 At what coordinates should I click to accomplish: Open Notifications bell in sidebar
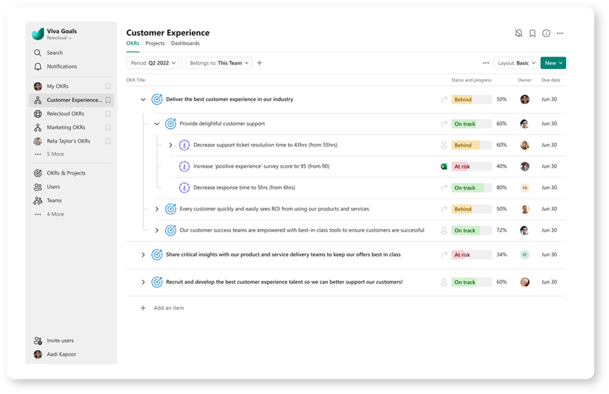click(x=38, y=67)
